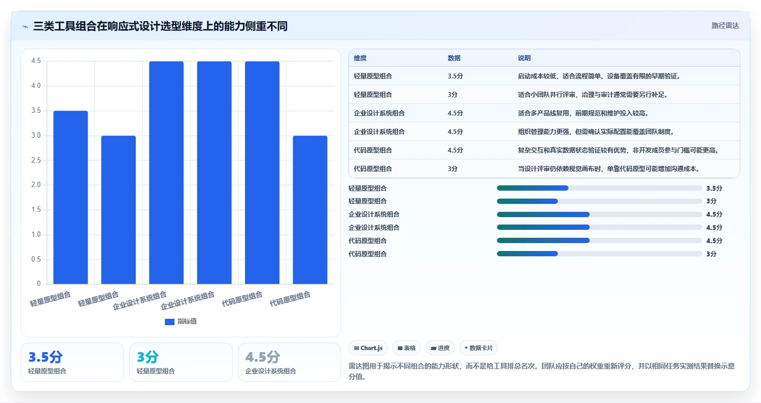Select the table row 启动成本较低，适合流程简单
Image resolution: width=761 pixels, height=403 pixels.
pyautogui.click(x=544, y=76)
